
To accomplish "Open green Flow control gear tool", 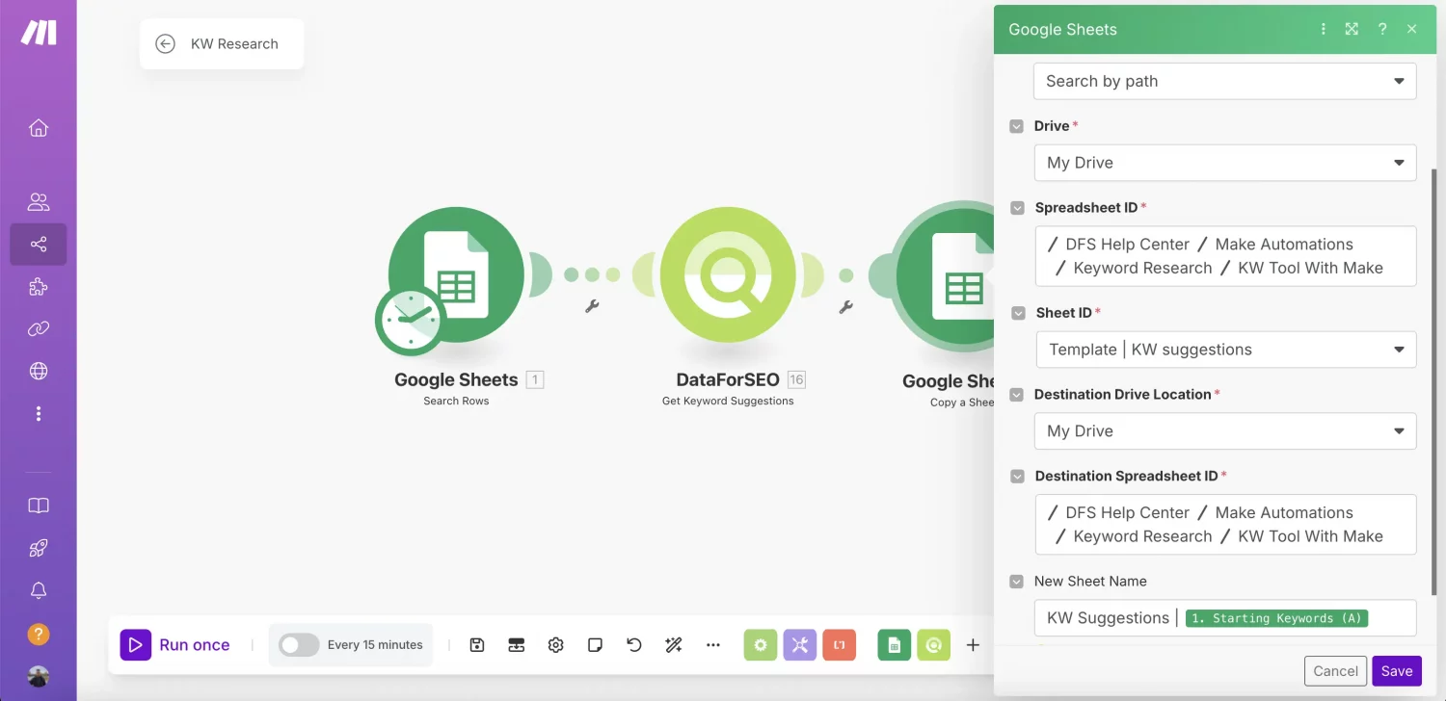I will coord(761,645).
